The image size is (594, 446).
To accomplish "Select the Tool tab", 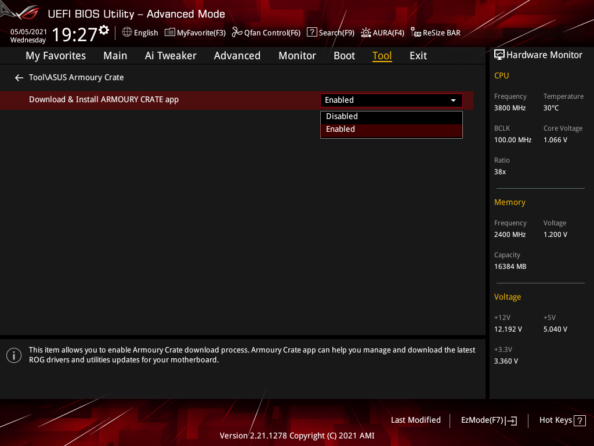I will pyautogui.click(x=382, y=56).
